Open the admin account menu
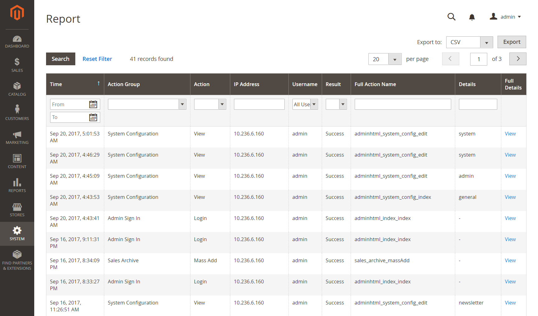 [x=505, y=17]
